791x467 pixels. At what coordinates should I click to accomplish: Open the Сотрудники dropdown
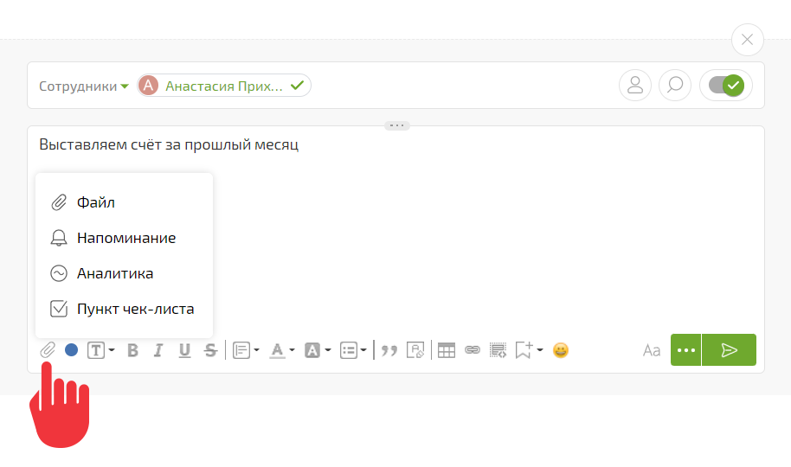(84, 86)
